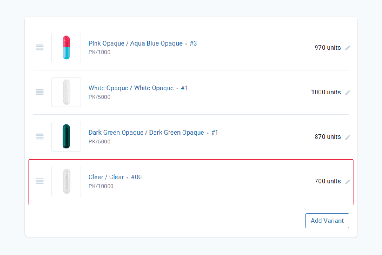This screenshot has height=255, width=382.
Task: Click the PK/10000 pack size label
Action: click(101, 186)
